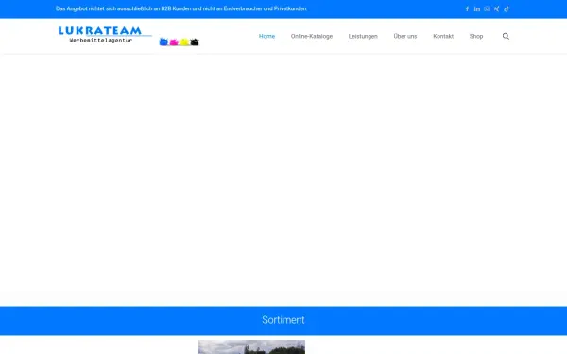Open the LinkedIn social icon
The height and width of the screenshot is (354, 567).
pyautogui.click(x=477, y=9)
